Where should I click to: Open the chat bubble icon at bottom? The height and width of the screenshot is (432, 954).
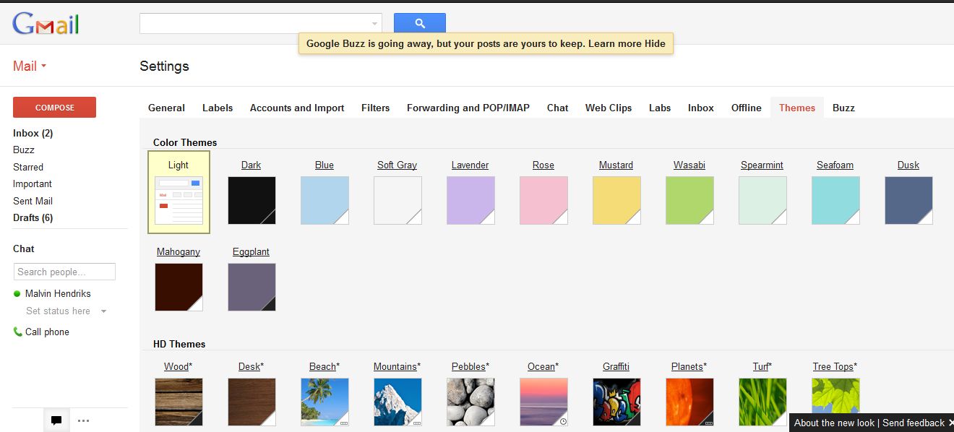(56, 420)
